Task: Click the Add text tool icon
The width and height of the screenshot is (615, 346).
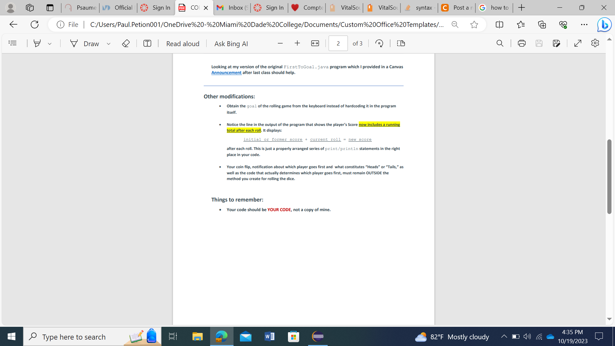Action: (x=147, y=43)
